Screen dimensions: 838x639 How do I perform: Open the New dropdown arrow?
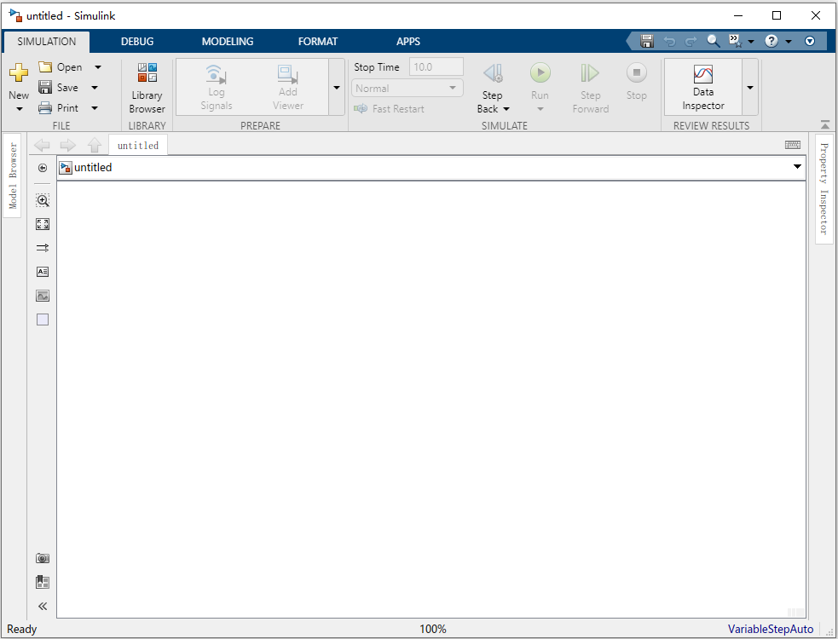pos(20,109)
